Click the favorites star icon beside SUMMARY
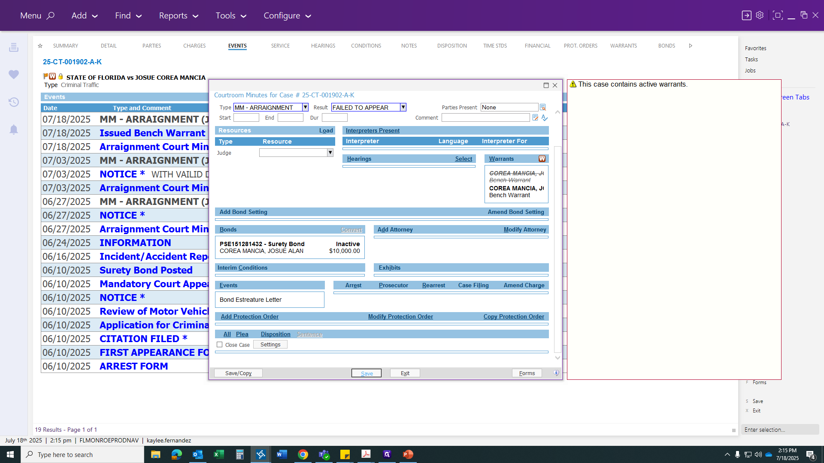824x463 pixels. pos(40,46)
